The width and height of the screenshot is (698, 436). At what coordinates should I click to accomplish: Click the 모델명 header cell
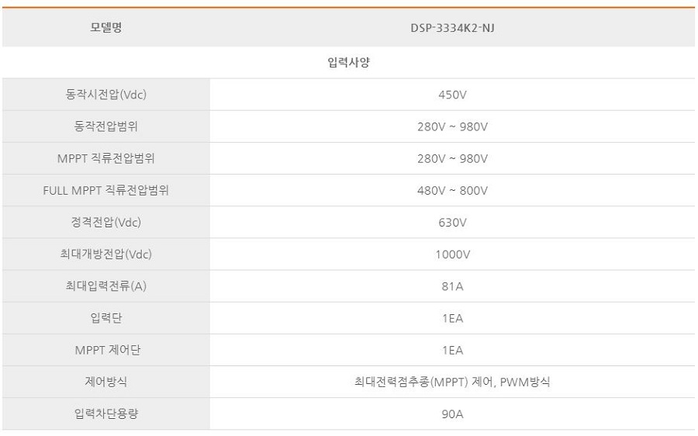point(105,28)
